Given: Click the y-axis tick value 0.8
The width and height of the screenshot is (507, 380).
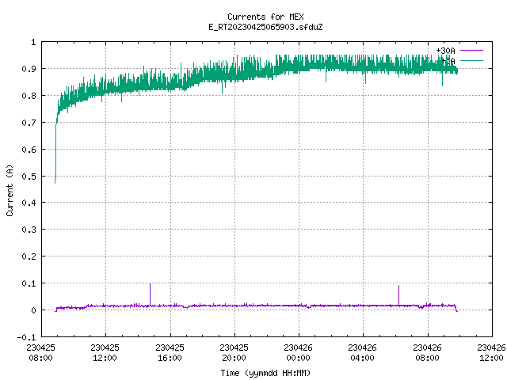Looking at the screenshot, I should click(29, 96).
